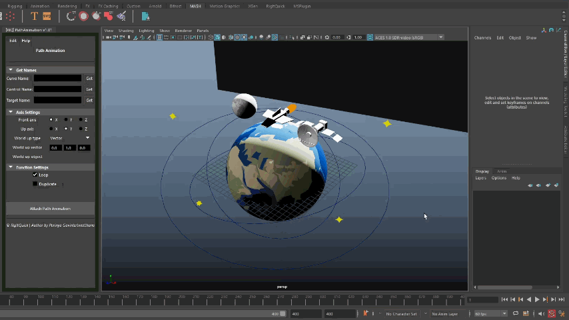Open the viewport Lighting menu
The width and height of the screenshot is (569, 320).
pyautogui.click(x=146, y=31)
